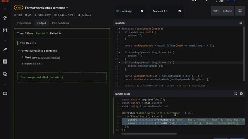Switch to the Instructions tab
Screen dimensions: 248x139
[x=24, y=23]
